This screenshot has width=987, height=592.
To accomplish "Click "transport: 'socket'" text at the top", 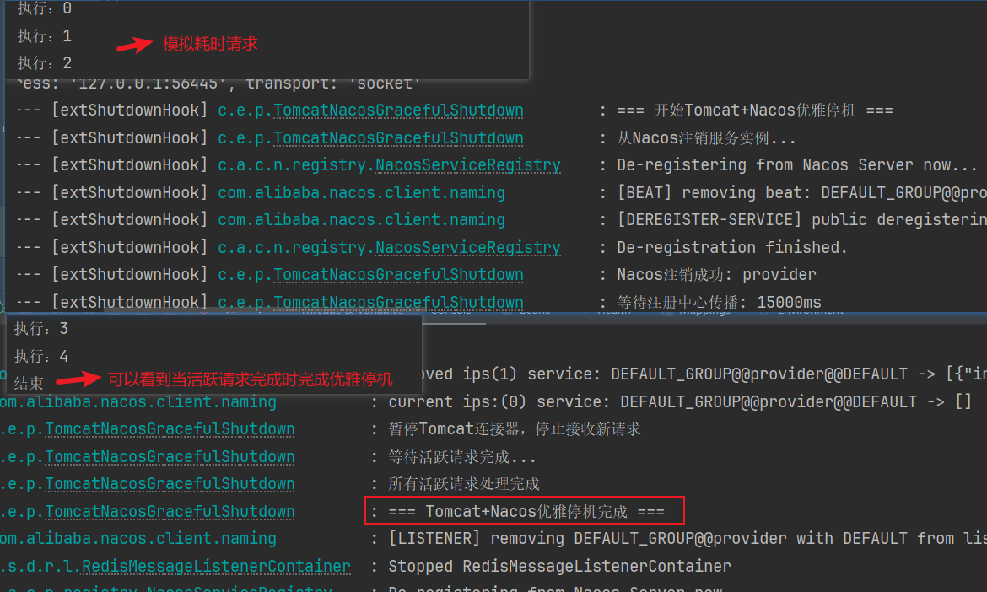I will pyautogui.click(x=333, y=83).
